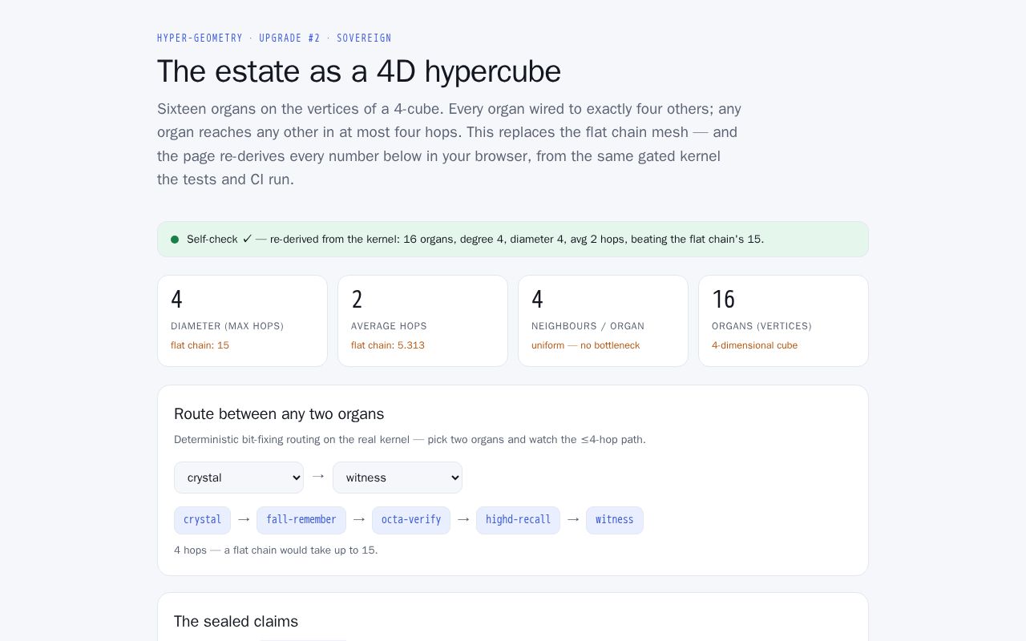The image size is (1026, 641).
Task: Click the fall-remember route chip
Action: (x=301, y=520)
